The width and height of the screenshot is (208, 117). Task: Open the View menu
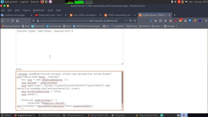click(17, 10)
